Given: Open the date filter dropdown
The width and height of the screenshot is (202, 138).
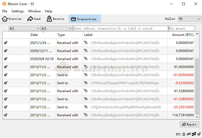Looking at the screenshot, I should click(24, 28).
